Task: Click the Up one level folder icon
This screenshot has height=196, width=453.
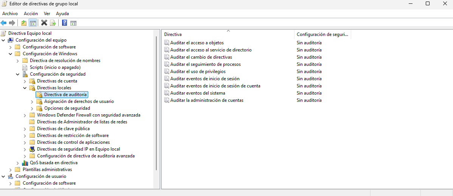Action: pyautogui.click(x=24, y=23)
